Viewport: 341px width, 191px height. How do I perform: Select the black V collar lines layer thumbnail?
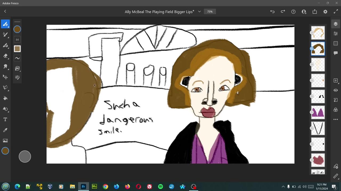tap(318, 128)
